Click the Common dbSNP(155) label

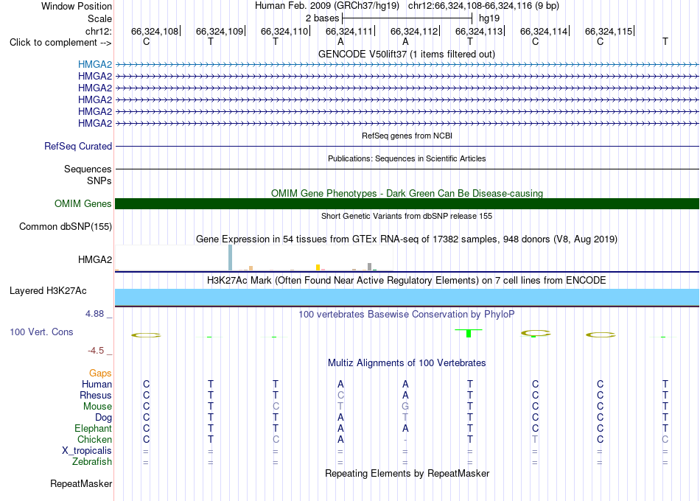tap(66, 226)
